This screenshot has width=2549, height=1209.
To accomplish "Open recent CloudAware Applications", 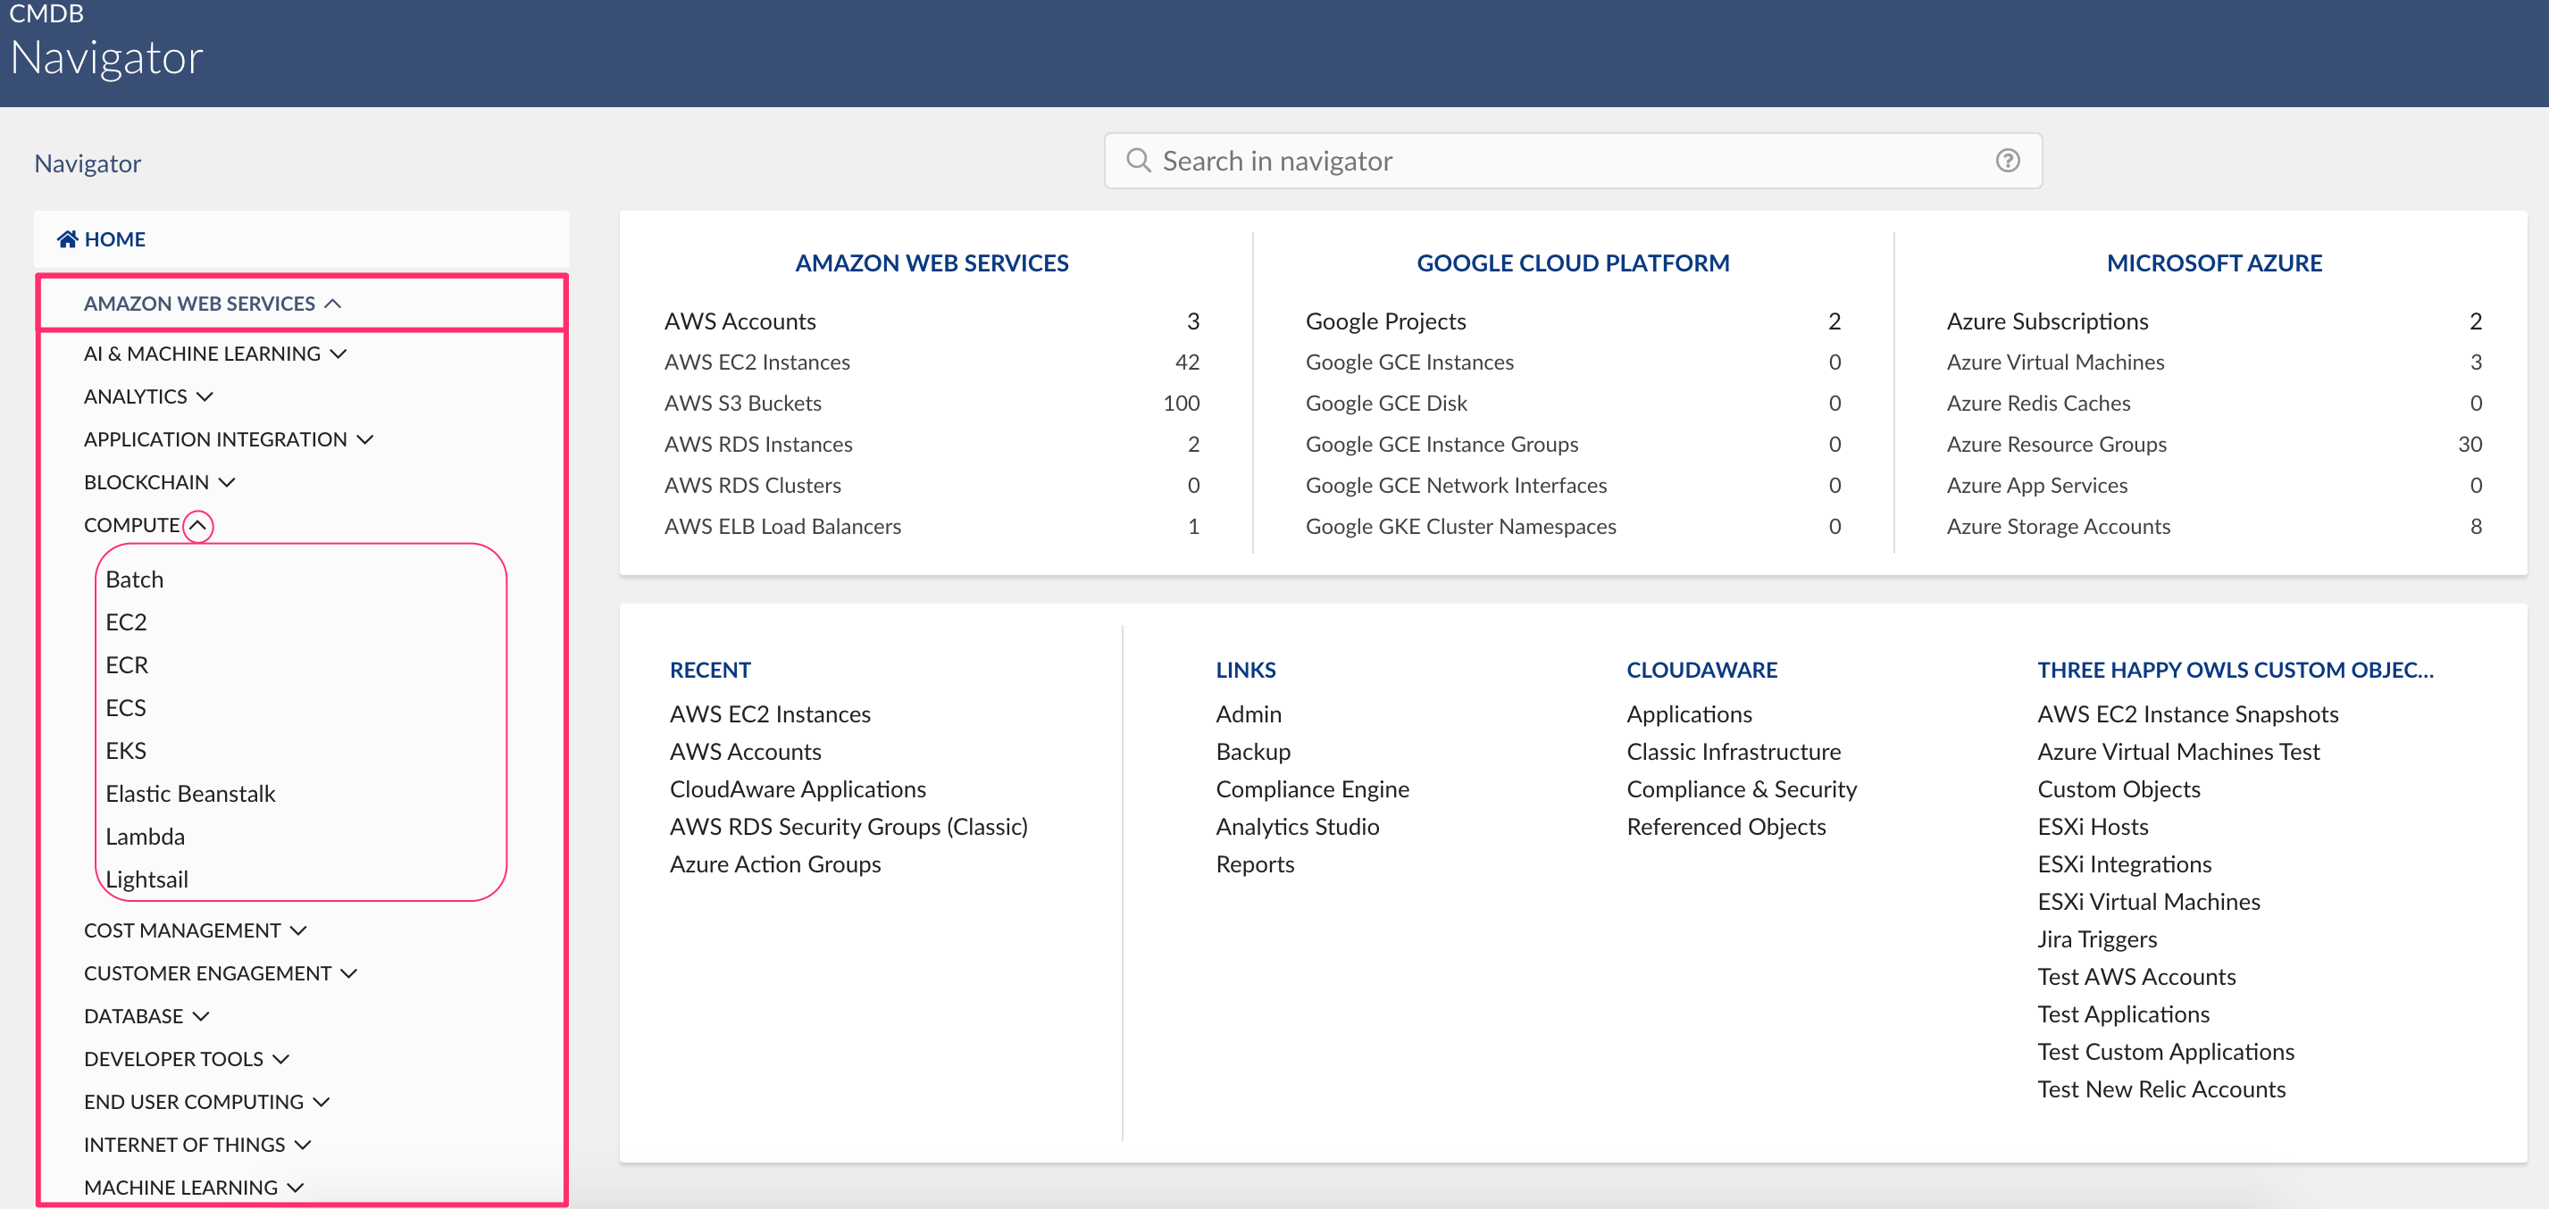I will 797,789.
